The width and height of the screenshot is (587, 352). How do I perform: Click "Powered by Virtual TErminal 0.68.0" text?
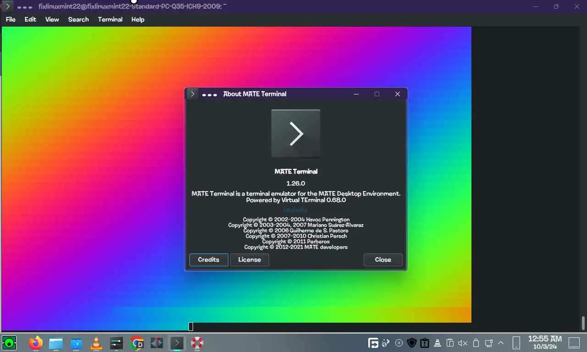point(296,200)
